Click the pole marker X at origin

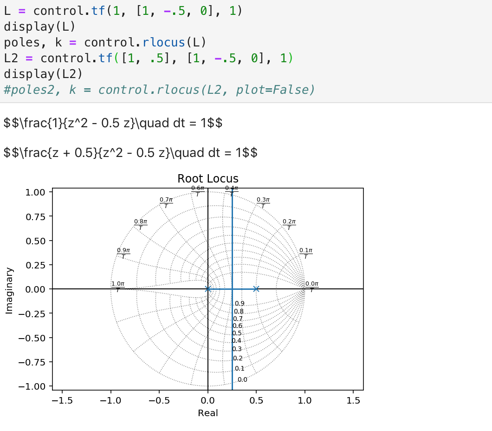point(208,289)
